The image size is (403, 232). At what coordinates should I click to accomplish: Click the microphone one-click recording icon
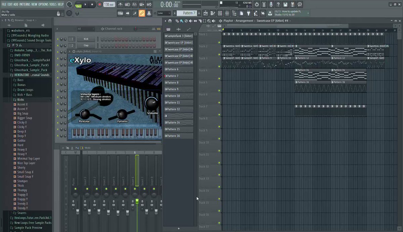pyautogui.click(x=271, y=5)
